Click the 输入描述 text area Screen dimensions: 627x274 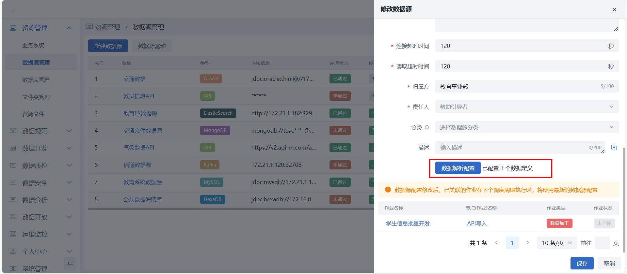click(520, 148)
